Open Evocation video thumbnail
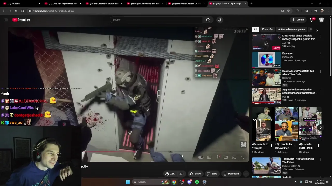The height and width of the screenshot is (186, 332). [x=266, y=60]
